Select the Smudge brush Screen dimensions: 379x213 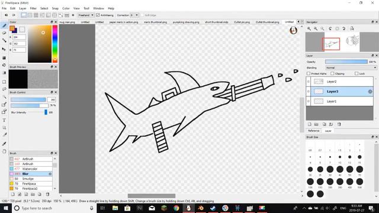tap(31, 179)
